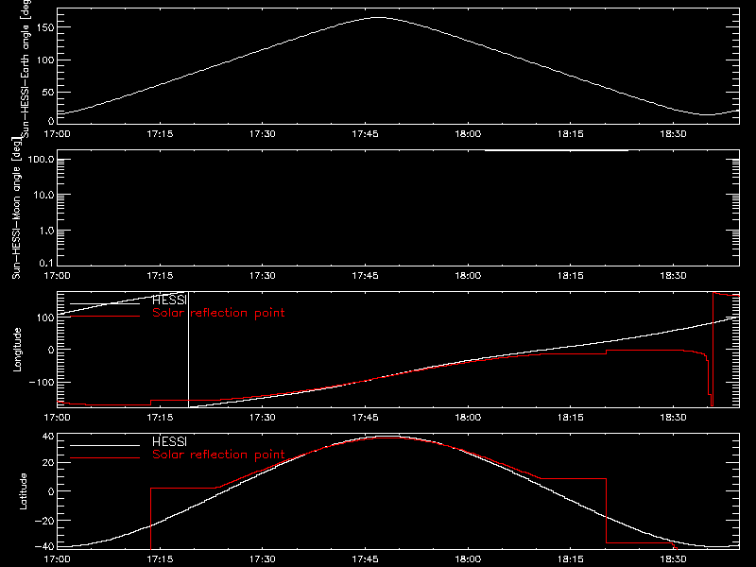Click the 20 tick on Latitude axis

(48, 463)
